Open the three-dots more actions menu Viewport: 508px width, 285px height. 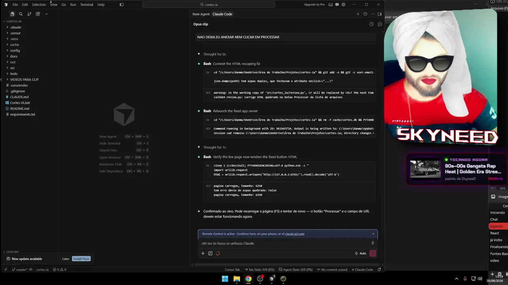[x=372, y=14]
